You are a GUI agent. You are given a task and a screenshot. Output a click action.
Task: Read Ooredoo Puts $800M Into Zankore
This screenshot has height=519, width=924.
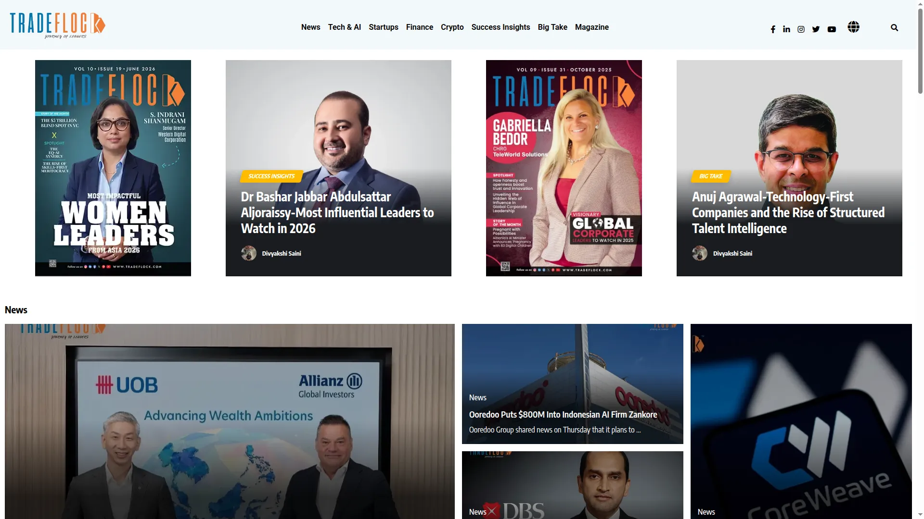pos(563,415)
